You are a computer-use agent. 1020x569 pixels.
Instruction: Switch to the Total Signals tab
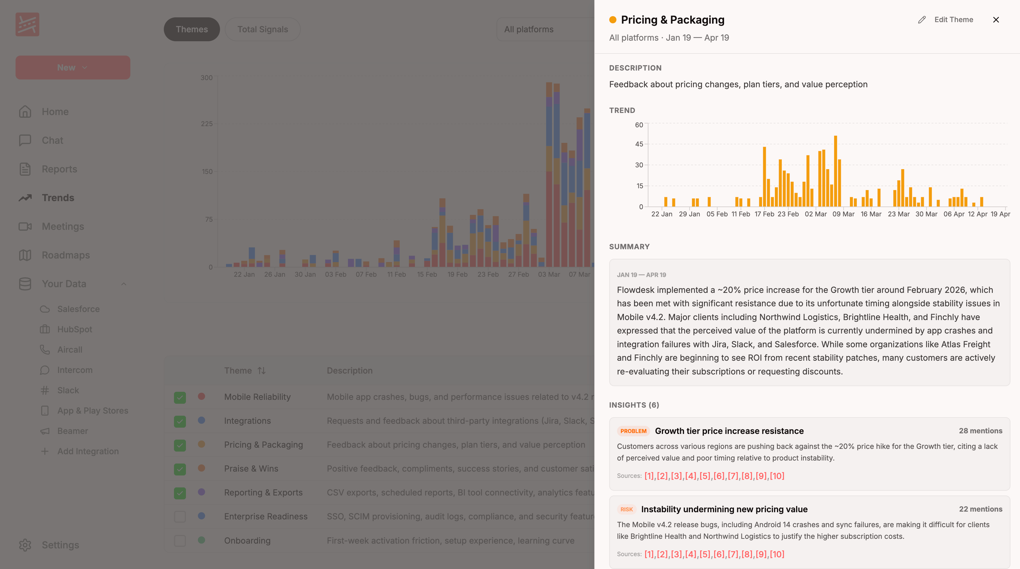[x=262, y=29]
